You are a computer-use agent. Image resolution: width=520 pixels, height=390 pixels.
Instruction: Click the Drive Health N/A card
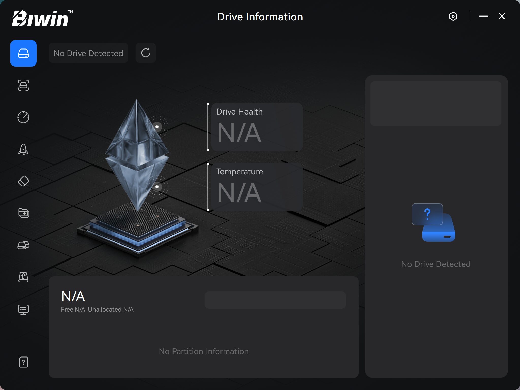pos(257,127)
